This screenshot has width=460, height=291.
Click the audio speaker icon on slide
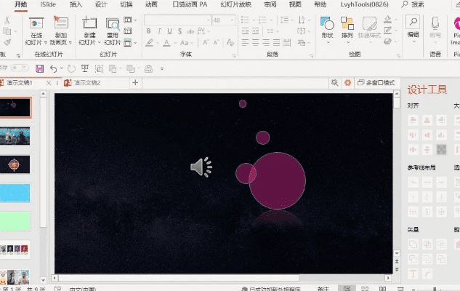click(201, 168)
